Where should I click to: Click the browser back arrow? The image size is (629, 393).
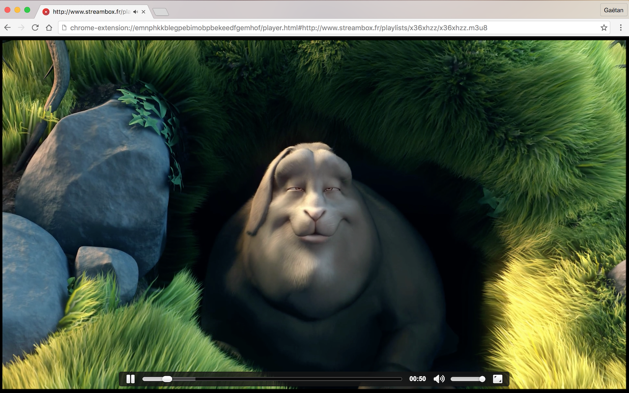tap(7, 28)
